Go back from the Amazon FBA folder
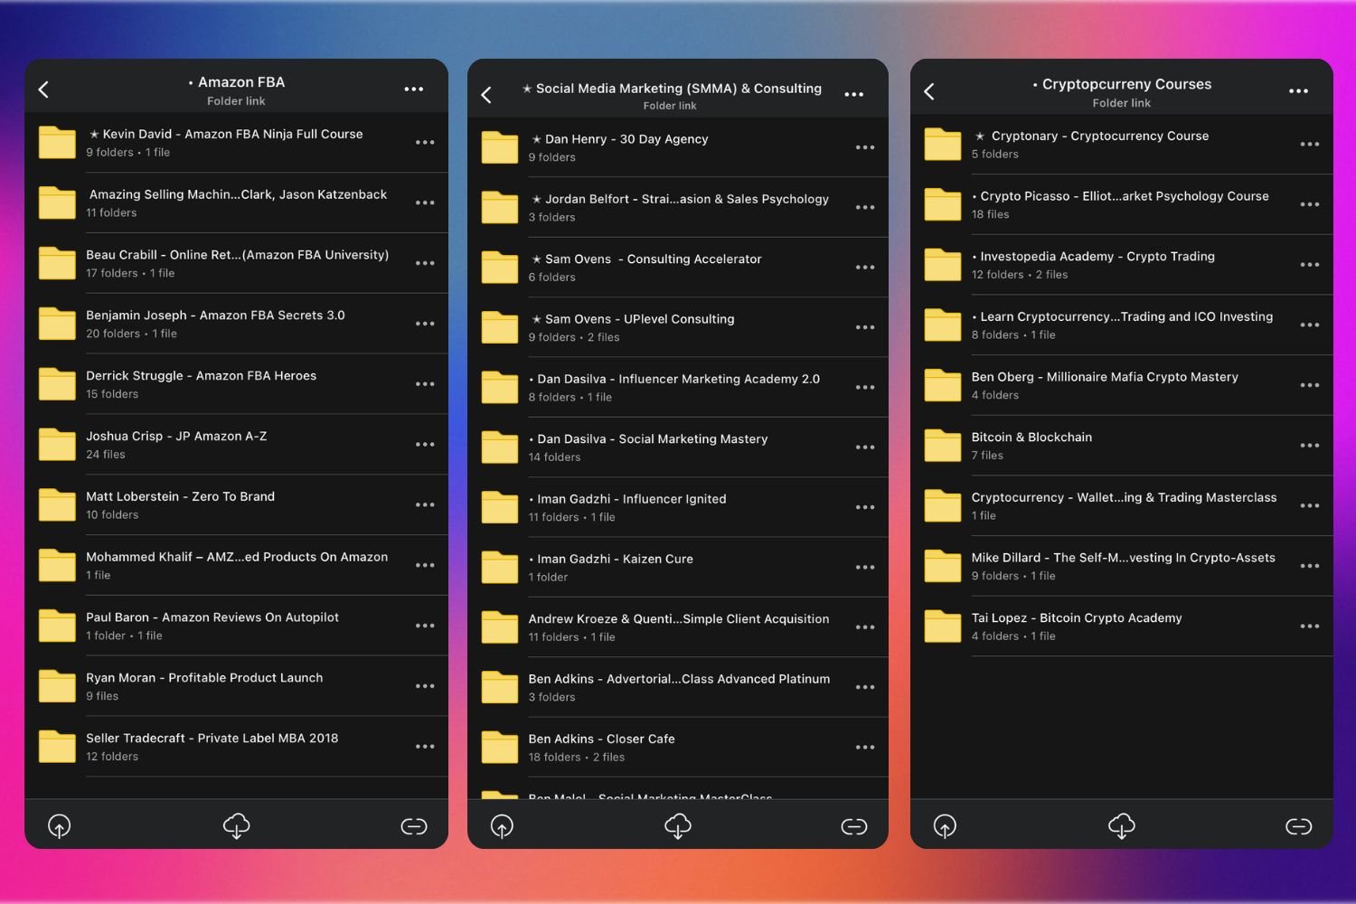 coord(43,89)
